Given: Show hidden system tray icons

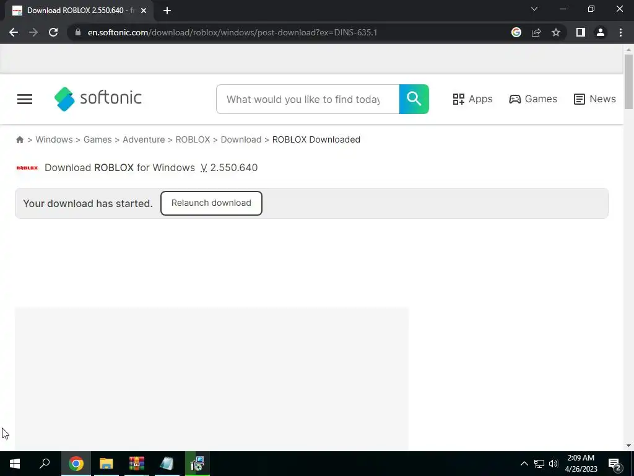Looking at the screenshot, I should pyautogui.click(x=524, y=464).
